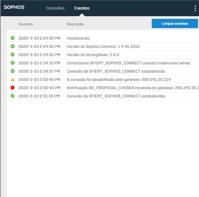Click green check icon beside Sophos Connect version

point(13,46)
